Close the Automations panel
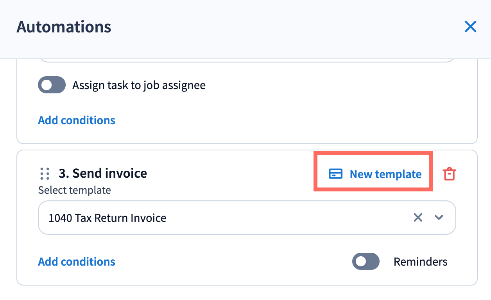Image resolution: width=491 pixels, height=300 pixels. click(470, 27)
